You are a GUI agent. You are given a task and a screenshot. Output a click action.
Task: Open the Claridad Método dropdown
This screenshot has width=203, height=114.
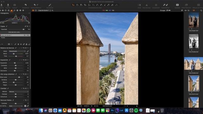[19, 92]
